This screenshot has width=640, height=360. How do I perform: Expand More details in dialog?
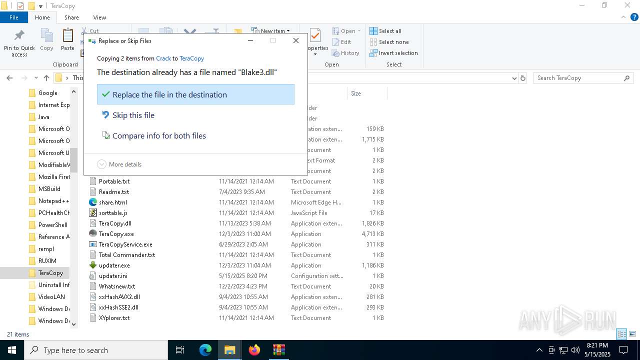click(x=119, y=164)
